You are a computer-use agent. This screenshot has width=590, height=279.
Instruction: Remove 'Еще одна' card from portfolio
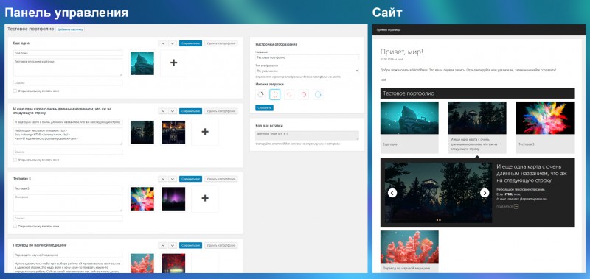pyautogui.click(x=221, y=43)
